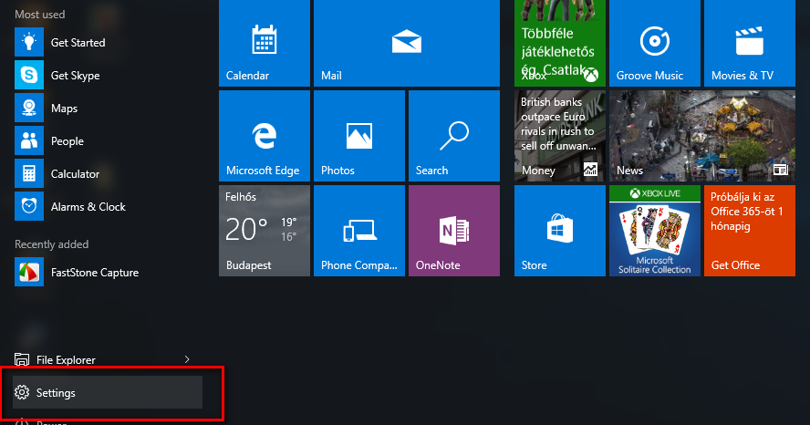Launch Microsoft Solitaire Collection tile
Viewport: 810px width, 425px height.
655,231
